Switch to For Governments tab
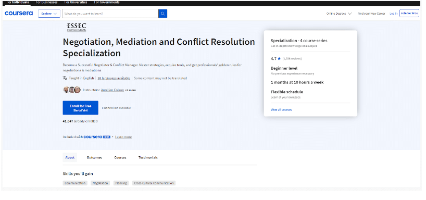Screen dimensions: 426x200 (x=106, y=2)
